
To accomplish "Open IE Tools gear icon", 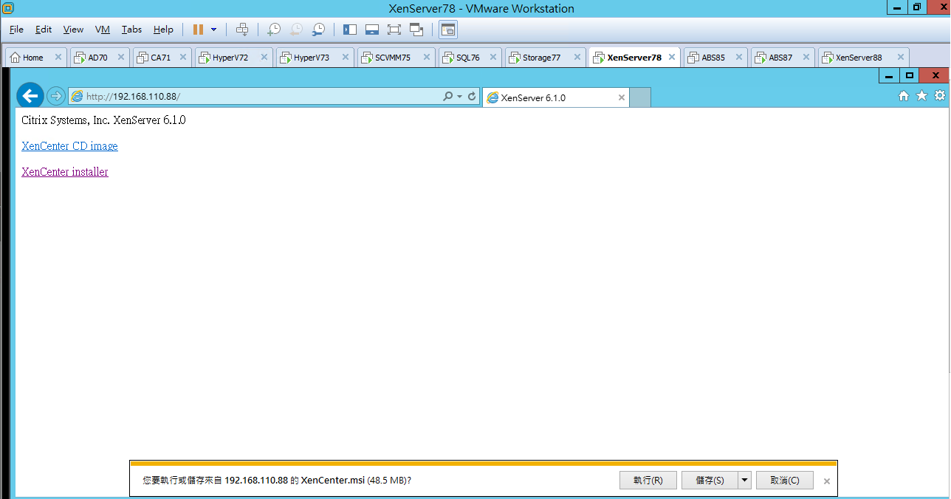I will pyautogui.click(x=939, y=96).
